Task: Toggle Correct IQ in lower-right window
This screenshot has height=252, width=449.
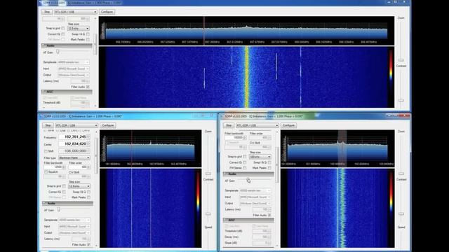Action: click(245, 162)
